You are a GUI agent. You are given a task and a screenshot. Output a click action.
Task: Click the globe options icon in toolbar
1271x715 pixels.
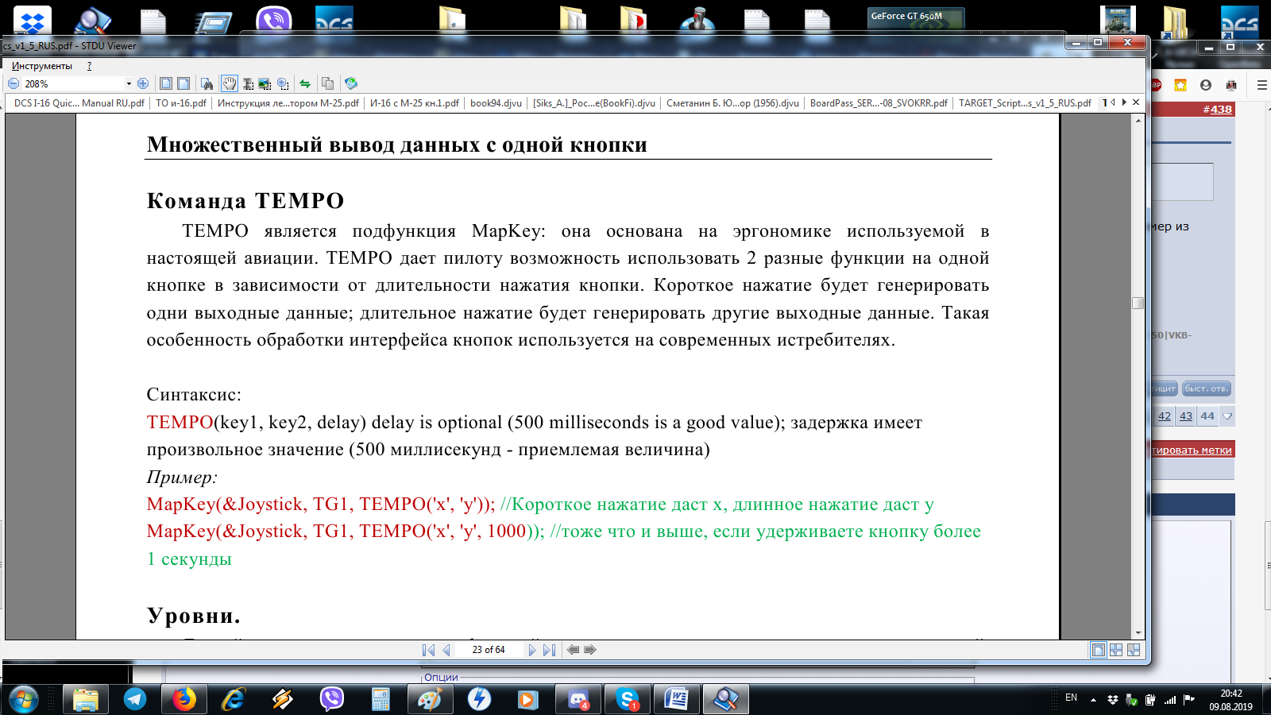pos(351,83)
